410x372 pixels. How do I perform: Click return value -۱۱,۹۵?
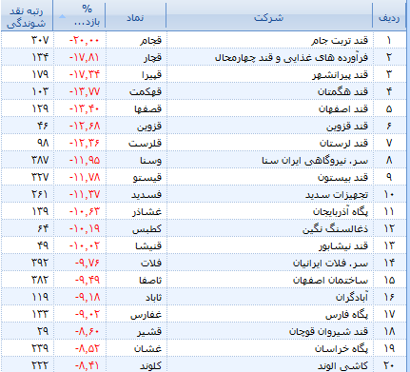coord(85,160)
